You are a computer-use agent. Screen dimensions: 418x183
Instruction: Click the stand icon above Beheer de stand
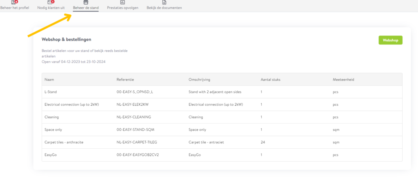coord(86,2)
